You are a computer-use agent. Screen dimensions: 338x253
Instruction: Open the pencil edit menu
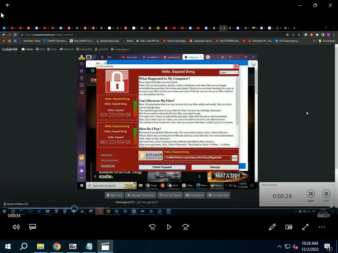point(272,227)
